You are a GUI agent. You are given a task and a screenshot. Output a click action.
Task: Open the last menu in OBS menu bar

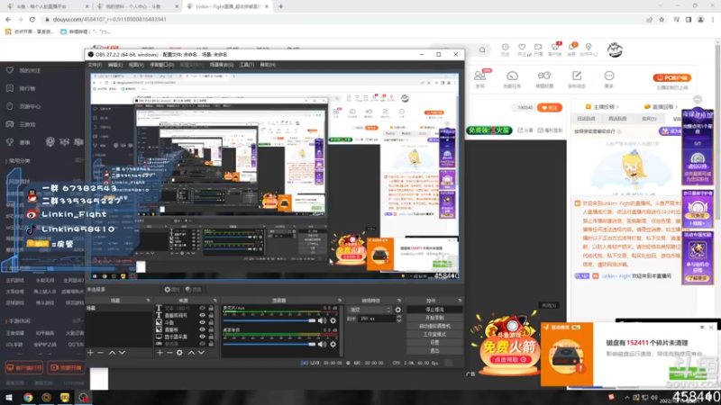point(268,65)
